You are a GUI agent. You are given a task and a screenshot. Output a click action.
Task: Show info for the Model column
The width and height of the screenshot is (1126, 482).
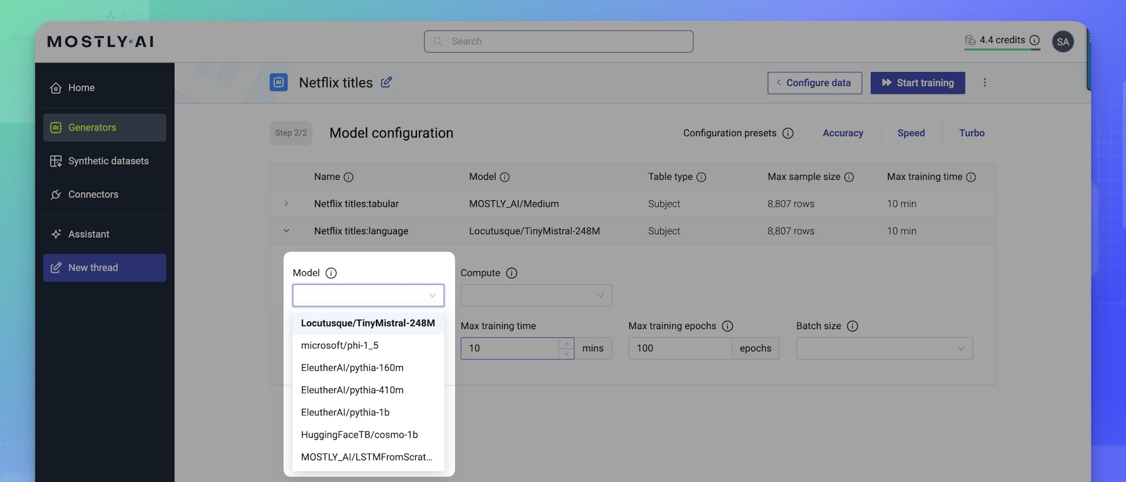click(504, 177)
